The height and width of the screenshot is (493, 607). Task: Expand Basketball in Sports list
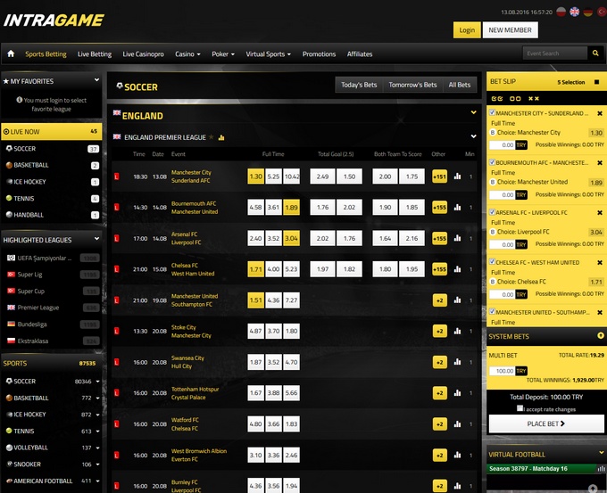(97, 399)
